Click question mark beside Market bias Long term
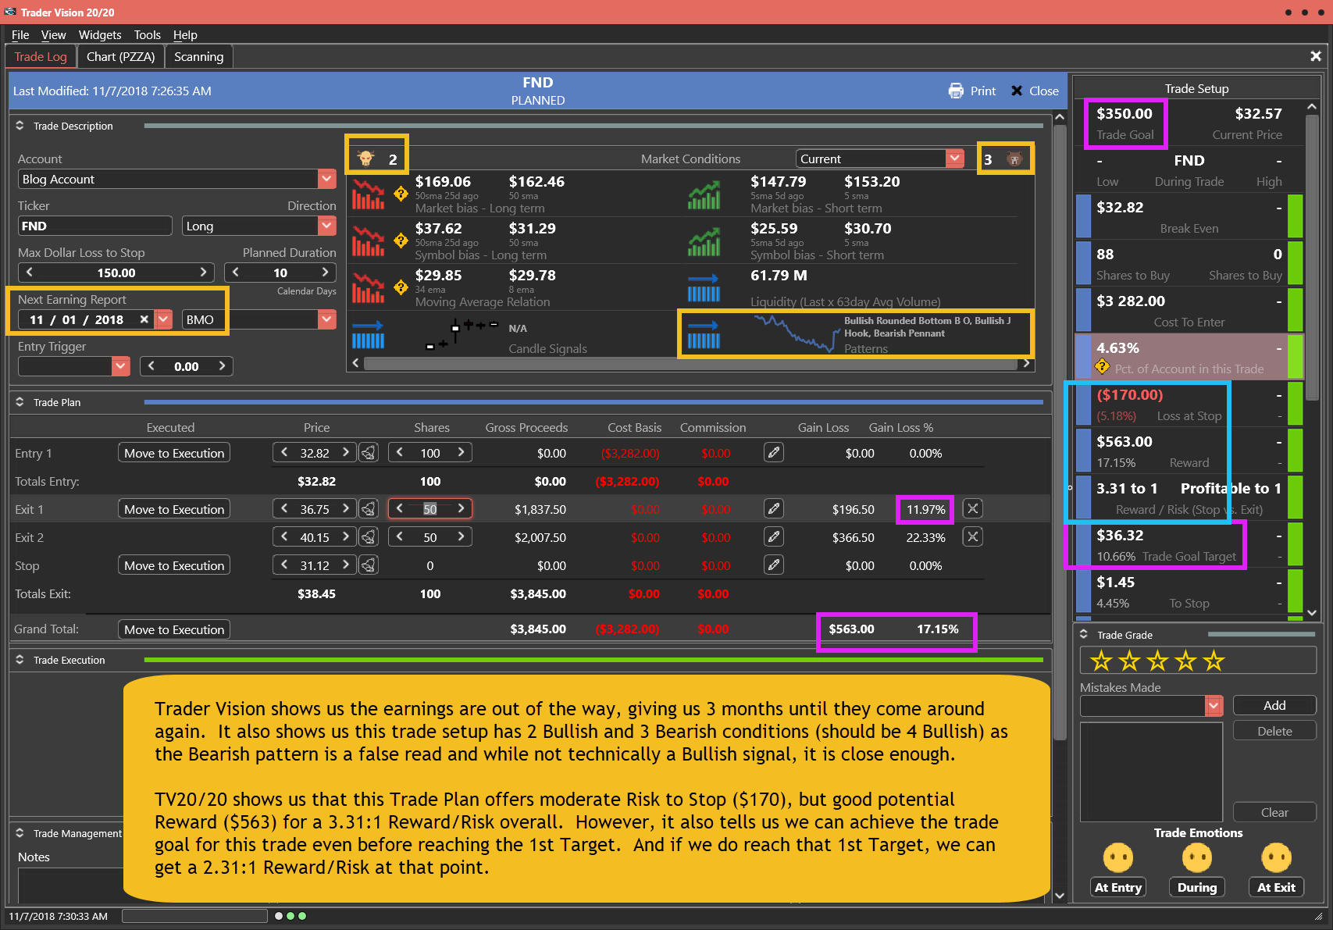The image size is (1333, 930). (x=401, y=194)
